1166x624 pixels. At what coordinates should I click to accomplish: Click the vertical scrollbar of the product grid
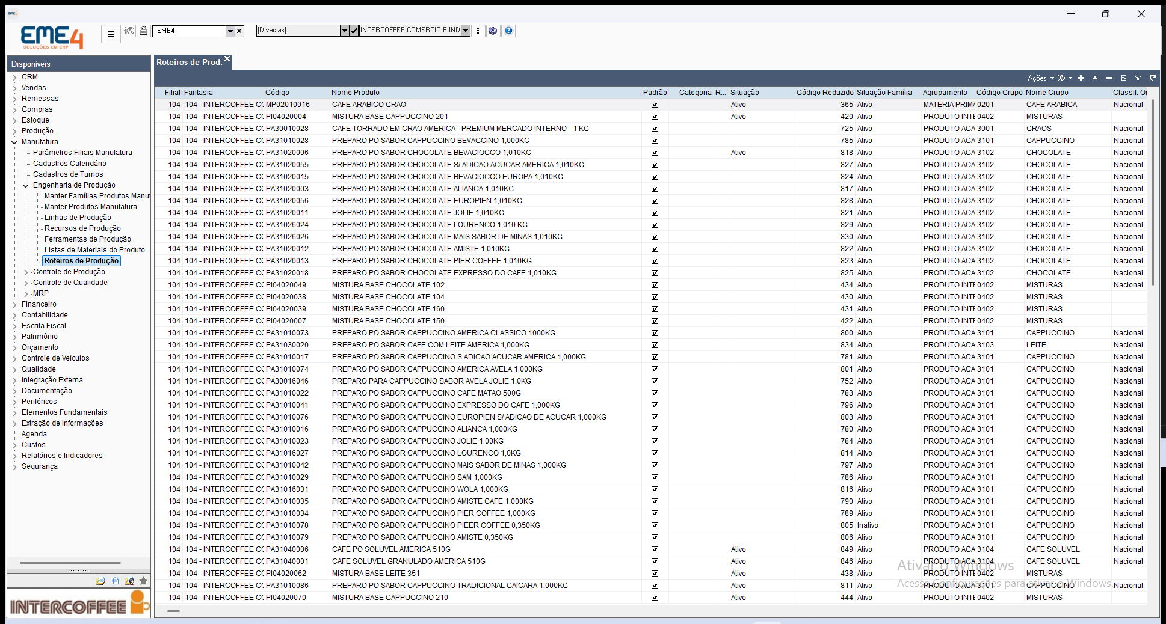1153,192
